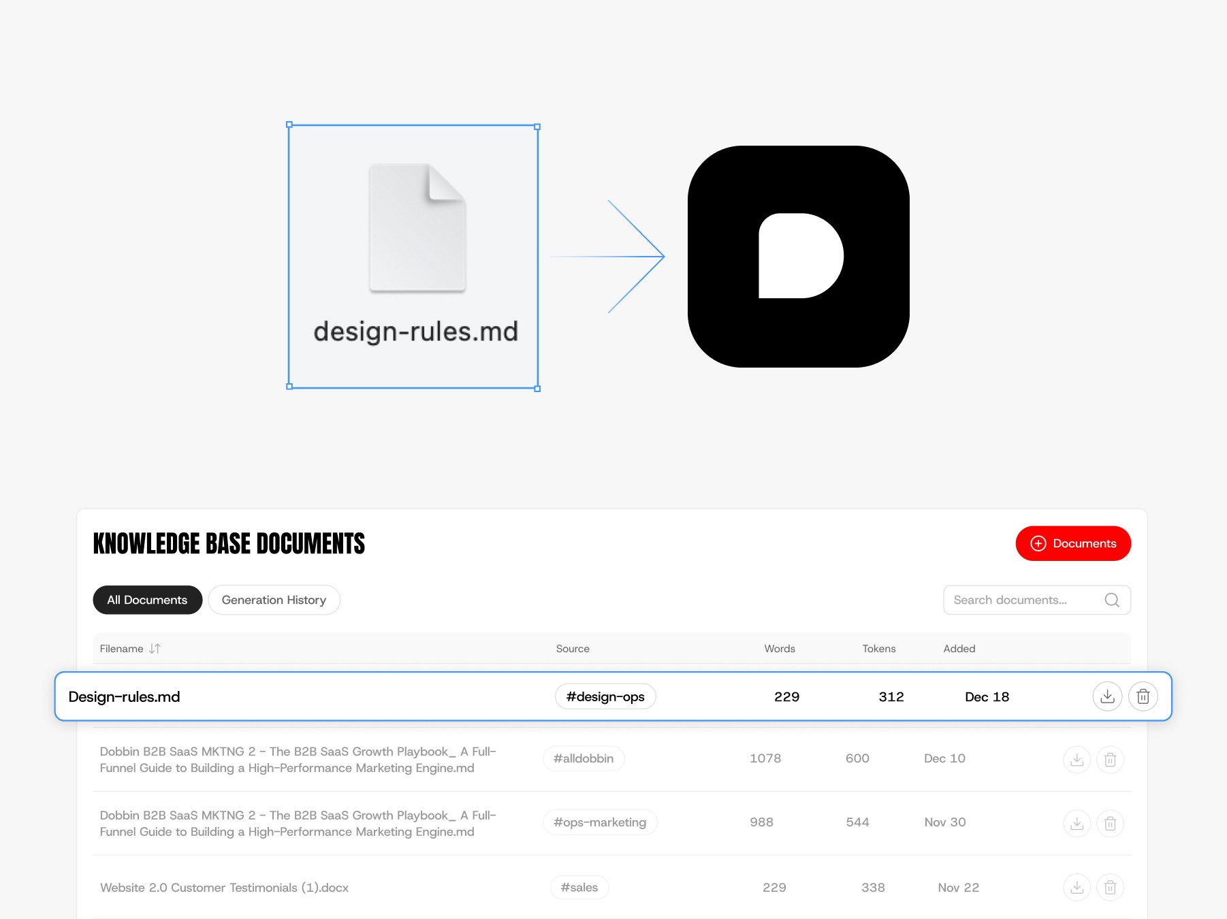Click the 544 tokens value
The width and height of the screenshot is (1227, 919).
(x=858, y=822)
